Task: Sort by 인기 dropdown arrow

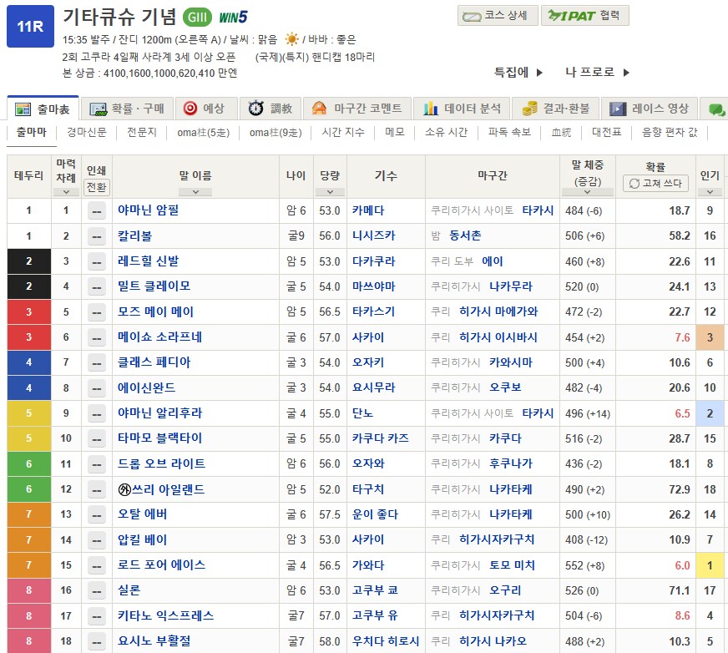Action: pyautogui.click(x=710, y=192)
